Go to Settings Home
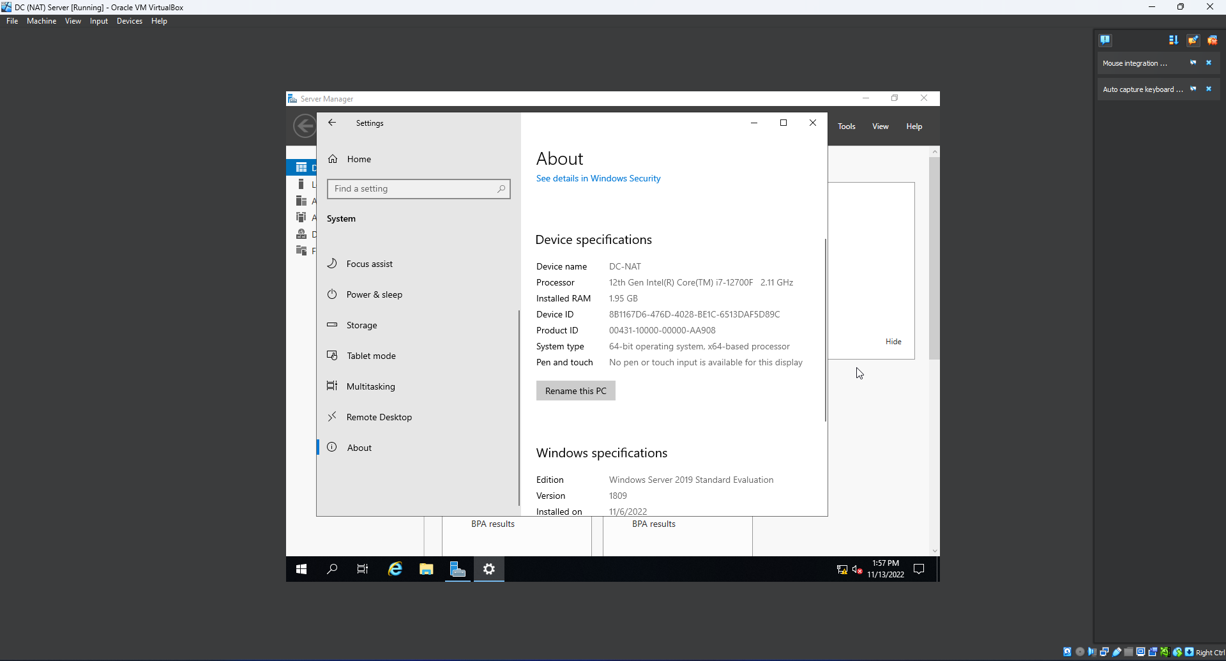This screenshot has height=661, width=1226. pyautogui.click(x=359, y=159)
